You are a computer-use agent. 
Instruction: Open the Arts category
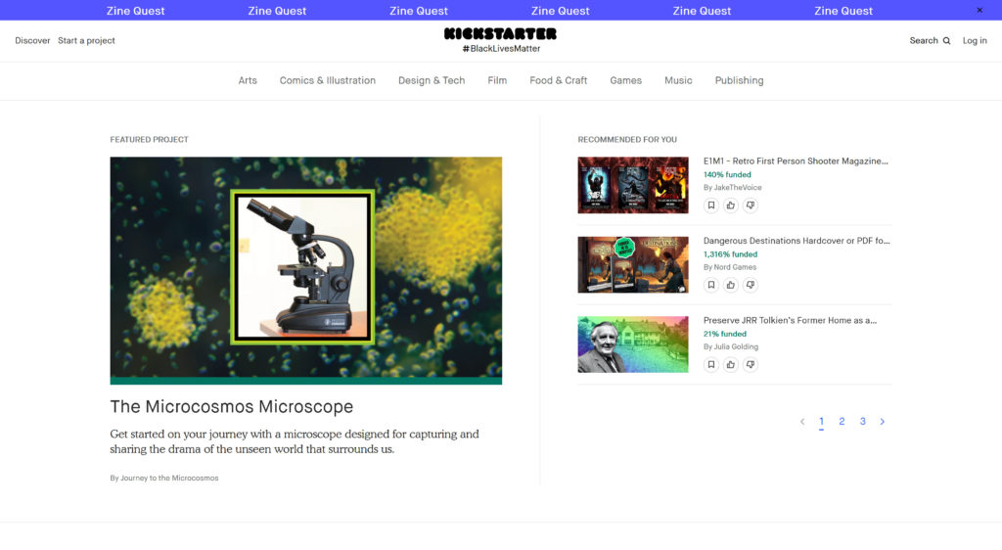point(248,80)
